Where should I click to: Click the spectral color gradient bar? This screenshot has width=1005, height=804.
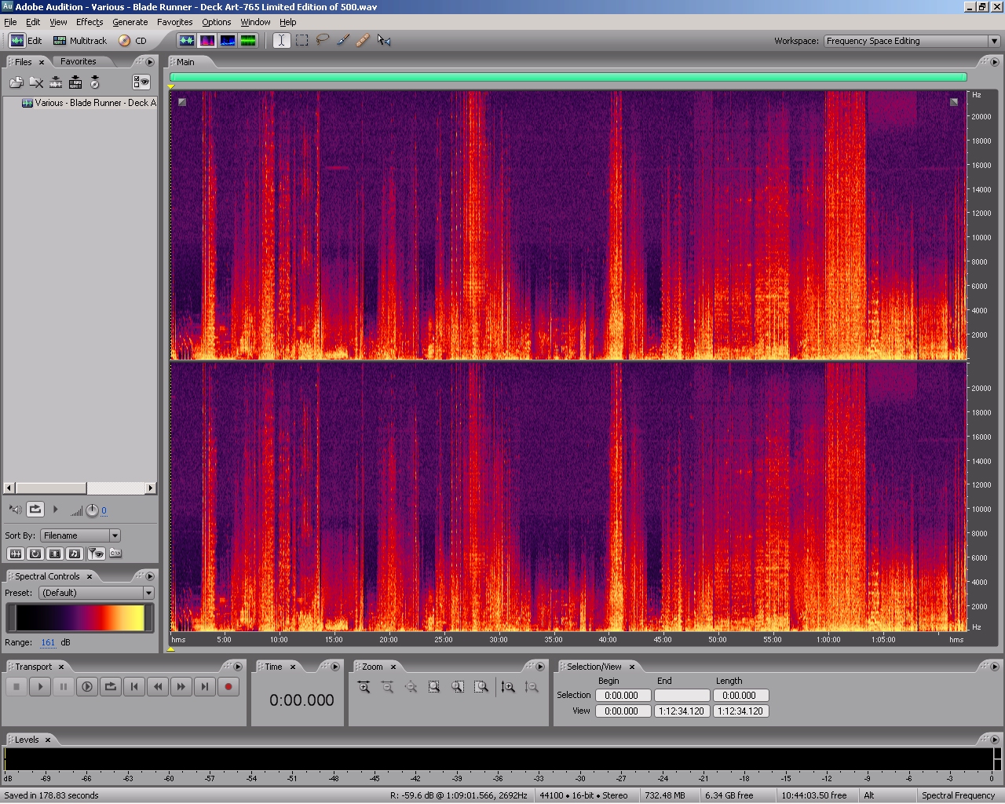(x=80, y=618)
